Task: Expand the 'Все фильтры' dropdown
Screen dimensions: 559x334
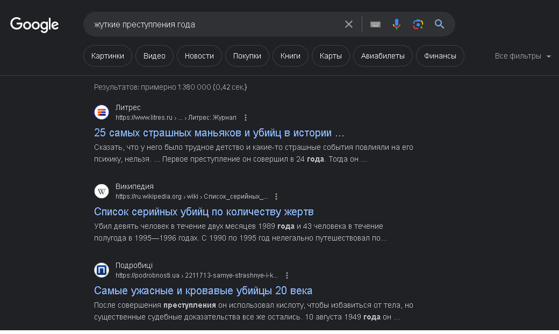Action: pyautogui.click(x=522, y=56)
